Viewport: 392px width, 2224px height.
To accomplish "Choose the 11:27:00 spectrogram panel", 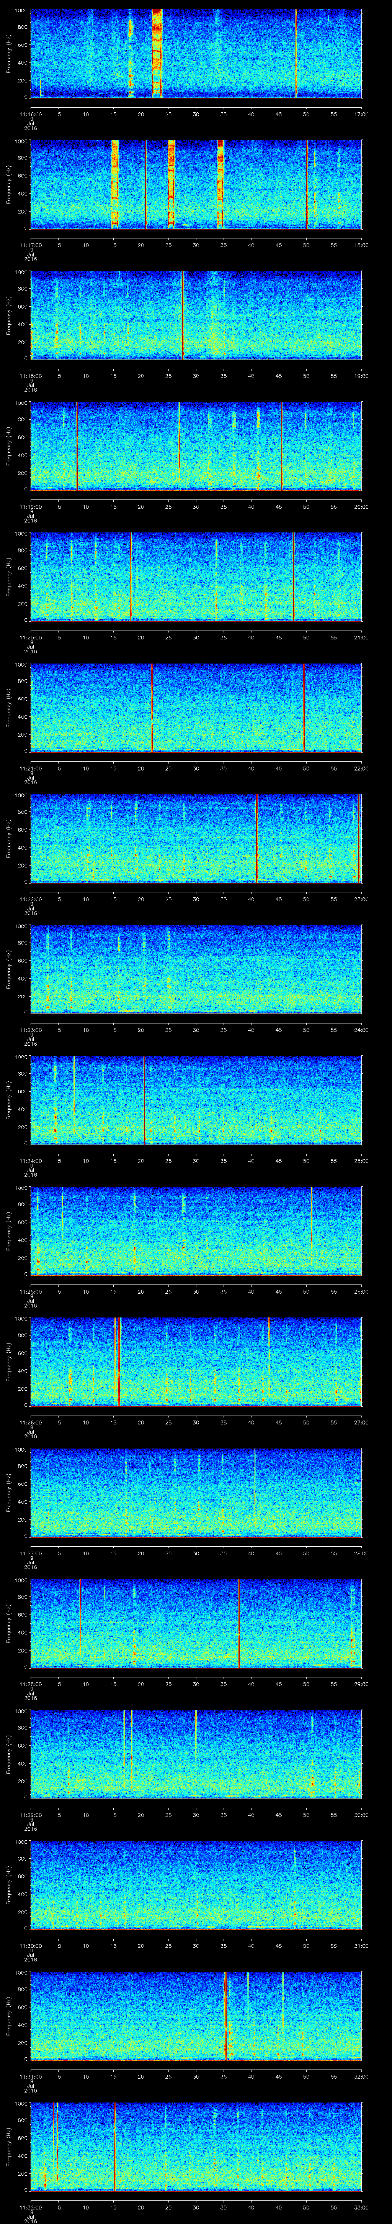I will (x=196, y=1493).
